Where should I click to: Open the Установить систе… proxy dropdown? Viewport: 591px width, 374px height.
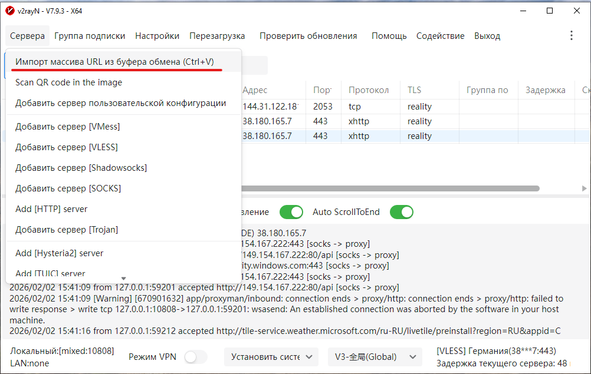click(x=271, y=357)
